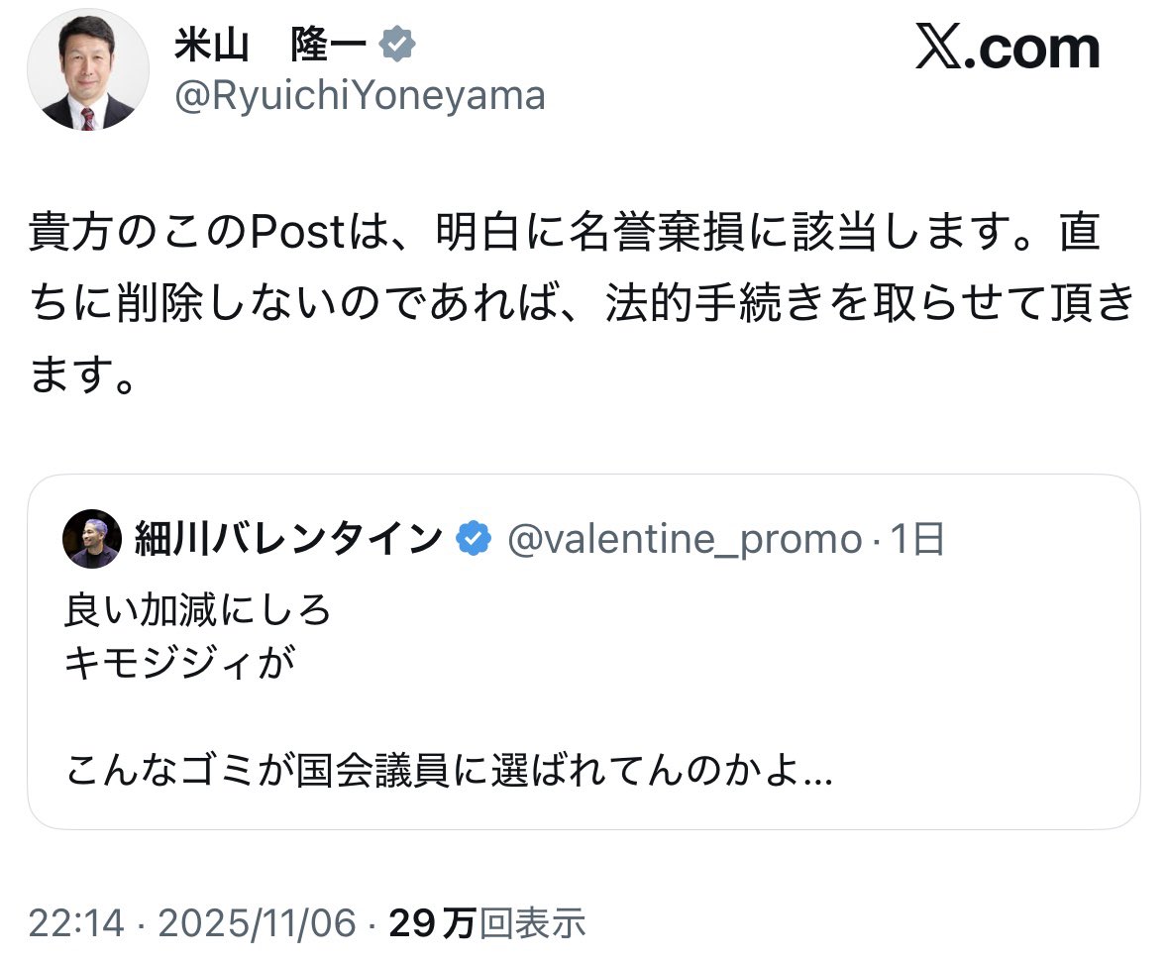Viewport: 1168px width, 961px height.
Task: View the 29万回表示 view count
Action: (x=486, y=923)
